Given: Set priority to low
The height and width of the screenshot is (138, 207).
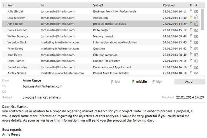Looking at the screenshot, I should point(116,82).
